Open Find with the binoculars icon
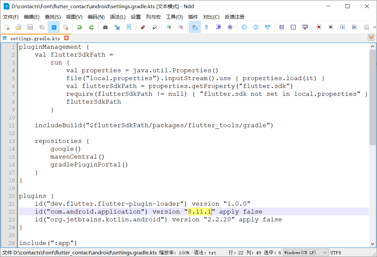377x257 pixels. coord(105,27)
